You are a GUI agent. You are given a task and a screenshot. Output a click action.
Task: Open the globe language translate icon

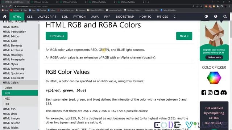216,16
